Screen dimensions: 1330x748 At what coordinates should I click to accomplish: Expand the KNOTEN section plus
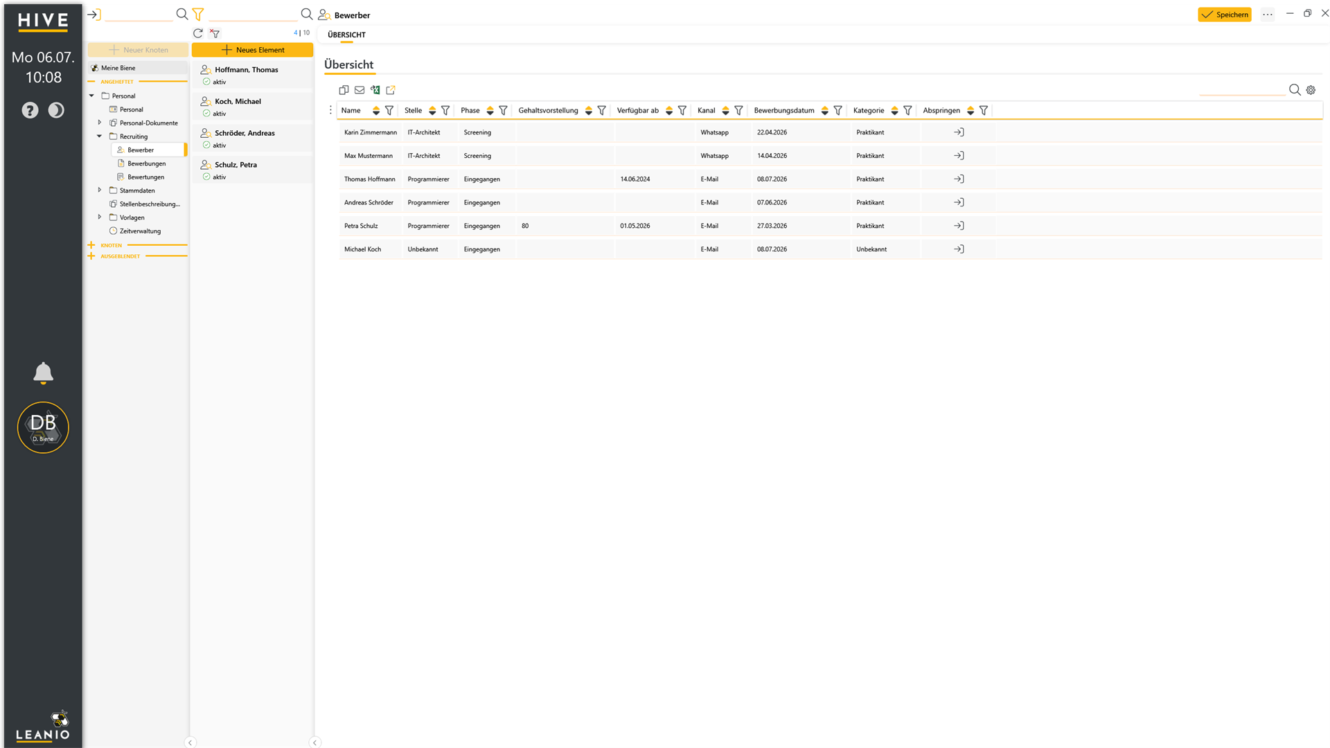click(91, 245)
